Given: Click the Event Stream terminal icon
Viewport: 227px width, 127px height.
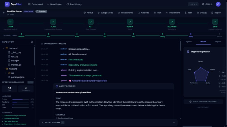Looking at the screenshot, I should click(43, 123).
